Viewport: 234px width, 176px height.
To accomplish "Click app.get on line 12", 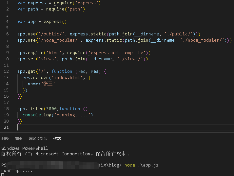I will click(27, 71).
